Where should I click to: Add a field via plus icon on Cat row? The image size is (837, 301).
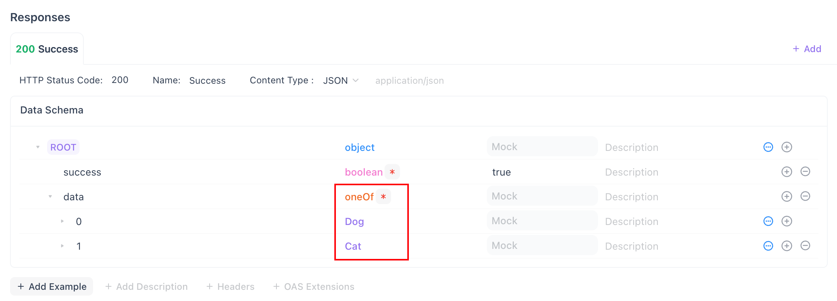point(787,246)
